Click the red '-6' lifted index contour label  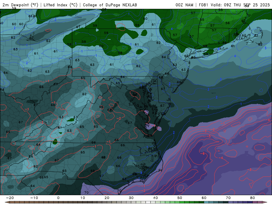pyautogui.click(x=202, y=154)
